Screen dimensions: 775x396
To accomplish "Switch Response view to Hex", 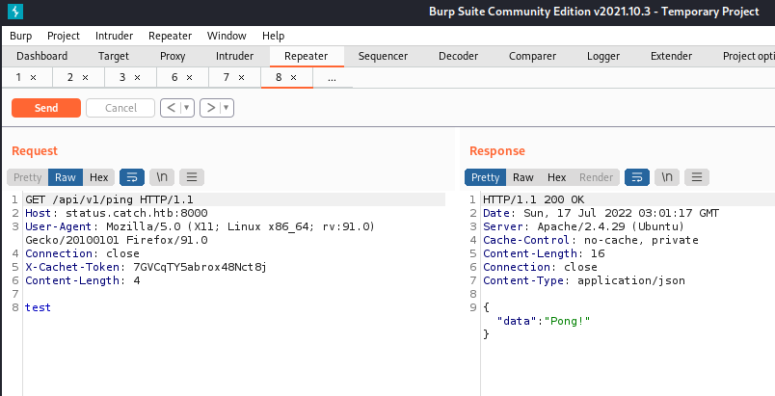I will pyautogui.click(x=556, y=177).
